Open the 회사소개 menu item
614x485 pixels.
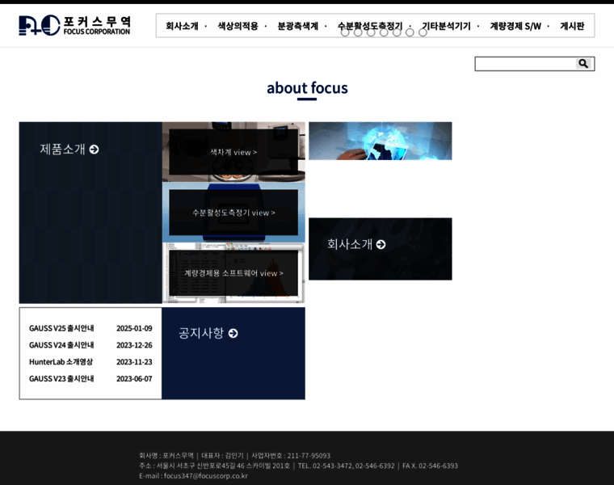[x=182, y=26]
